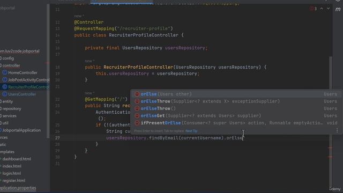Click the project panel vertical scrollbar
Screen dimensions: 343x193
click(48, 71)
